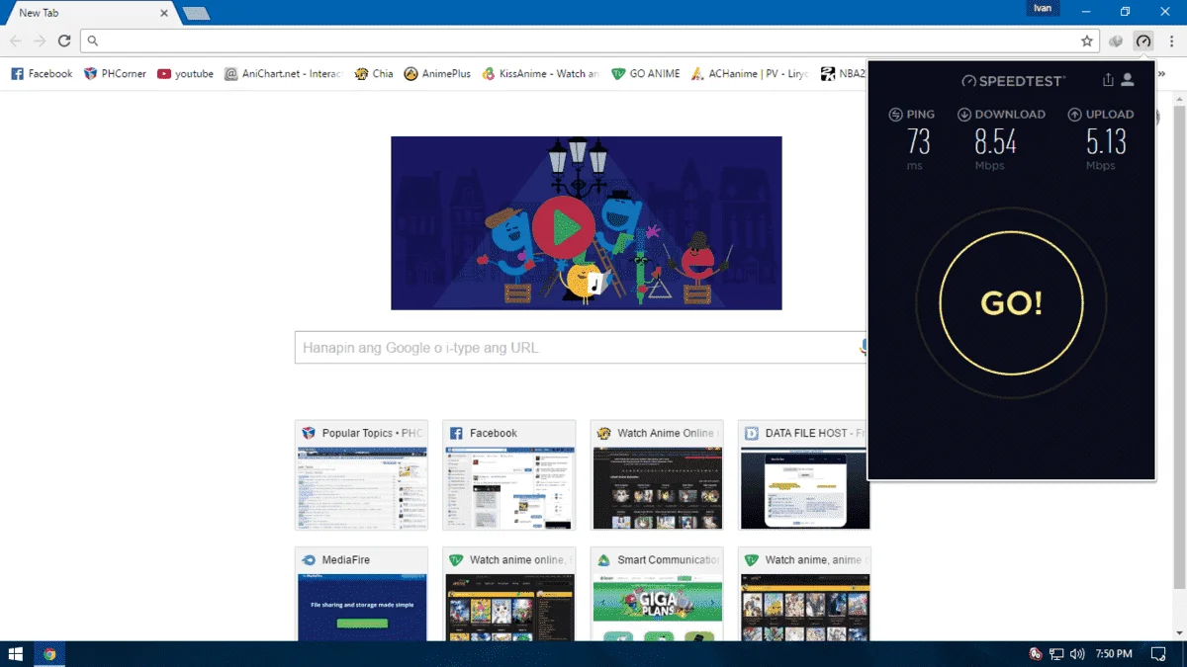
Task: Open the Action Center notifications icon
Action: tap(1158, 654)
